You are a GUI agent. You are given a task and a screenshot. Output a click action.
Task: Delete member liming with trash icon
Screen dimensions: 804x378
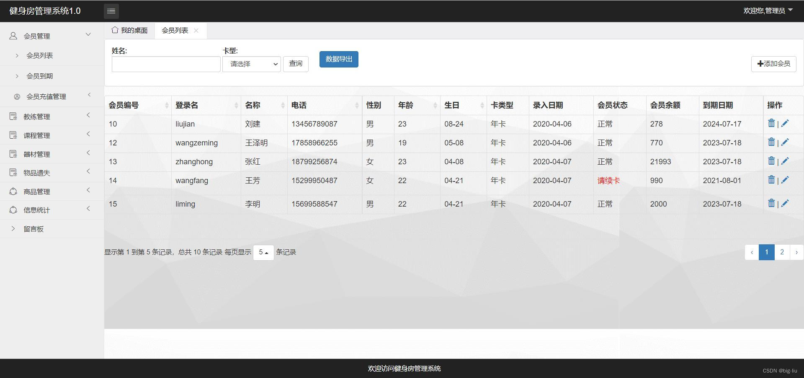[x=771, y=203]
